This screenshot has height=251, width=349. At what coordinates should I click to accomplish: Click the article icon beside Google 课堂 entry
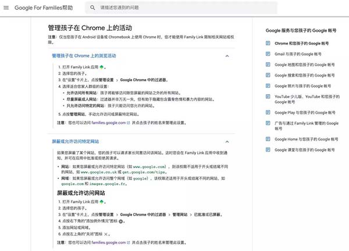(x=269, y=150)
